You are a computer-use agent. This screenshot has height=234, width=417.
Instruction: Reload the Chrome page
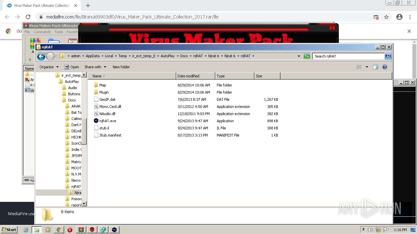point(28,17)
